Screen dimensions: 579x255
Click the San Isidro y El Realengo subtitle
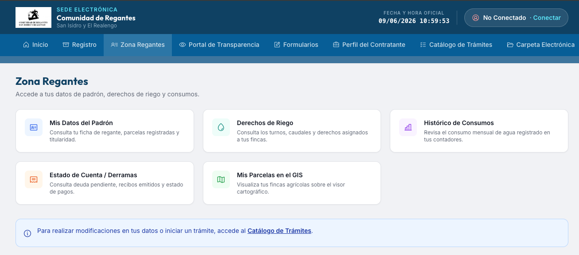87,26
